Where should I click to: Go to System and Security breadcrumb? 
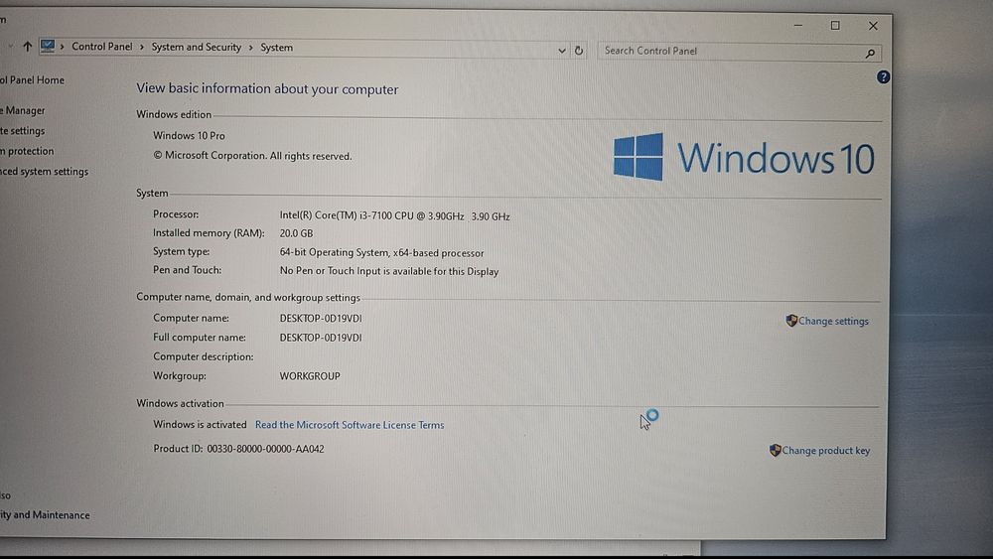coord(197,47)
